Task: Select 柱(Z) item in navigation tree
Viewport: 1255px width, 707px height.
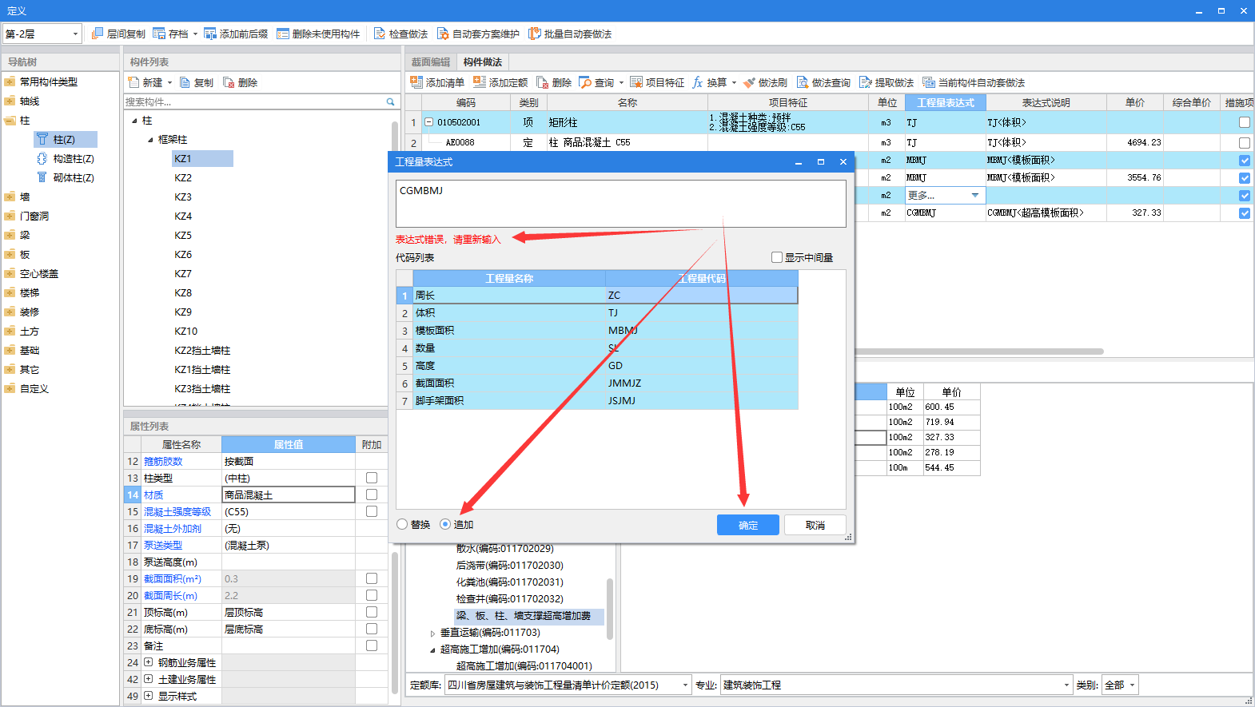Action: tap(66, 139)
